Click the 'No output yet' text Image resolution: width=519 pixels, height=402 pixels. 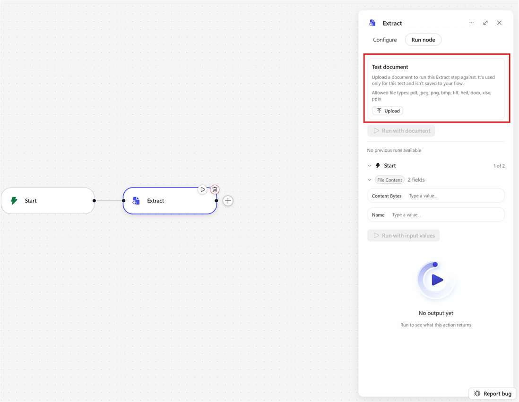pyautogui.click(x=436, y=313)
